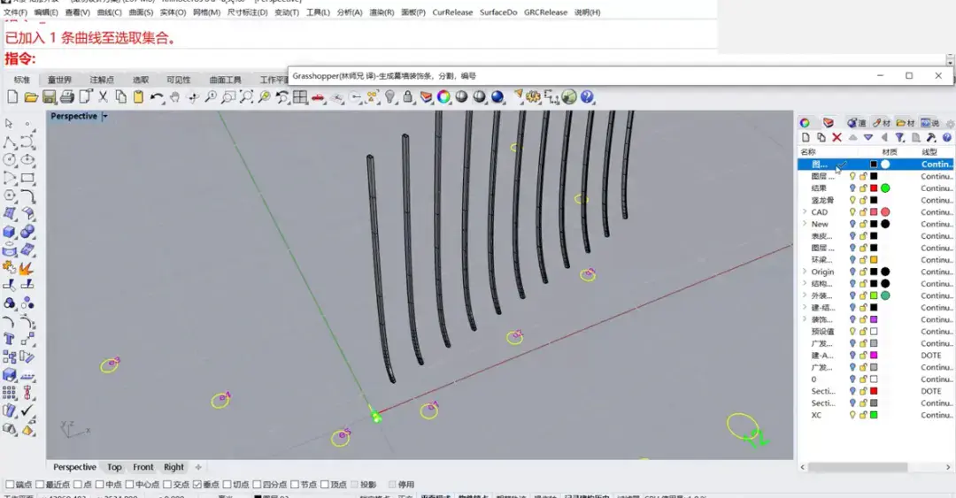The width and height of the screenshot is (956, 498).
Task: Open the SurfaceDo menu
Action: point(498,12)
